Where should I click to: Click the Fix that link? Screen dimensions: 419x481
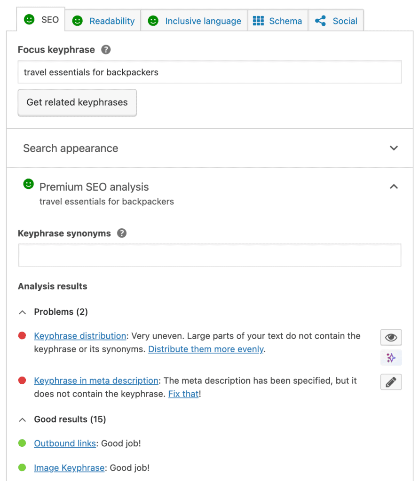pyautogui.click(x=183, y=394)
